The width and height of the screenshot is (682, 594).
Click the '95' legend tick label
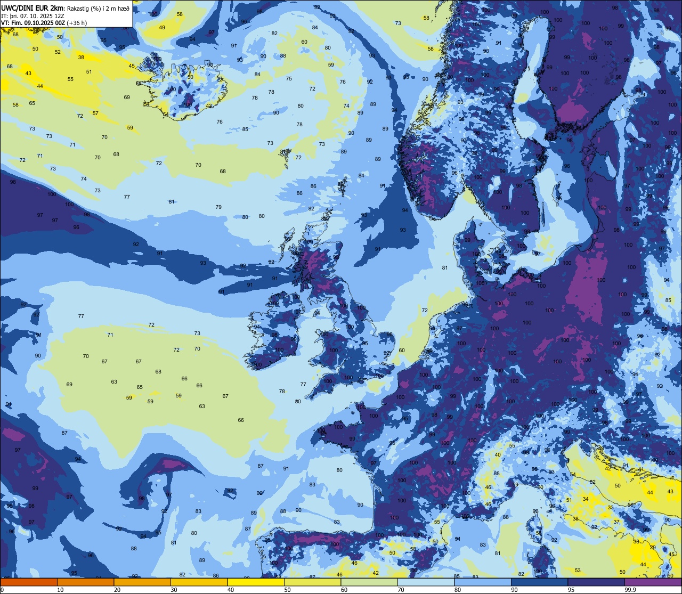click(571, 590)
